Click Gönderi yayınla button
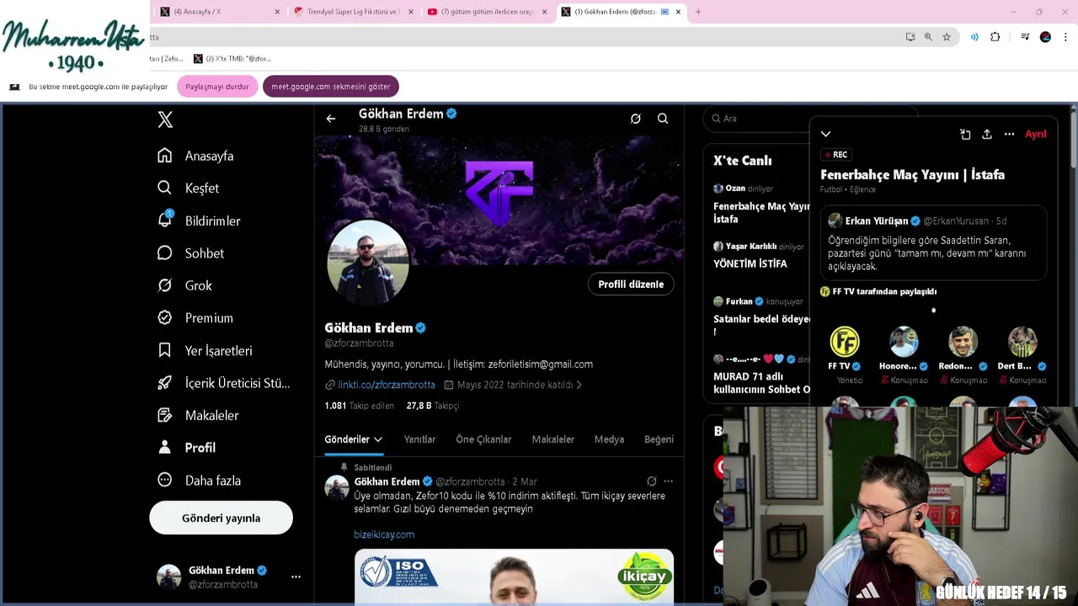The image size is (1078, 606). pos(221,518)
